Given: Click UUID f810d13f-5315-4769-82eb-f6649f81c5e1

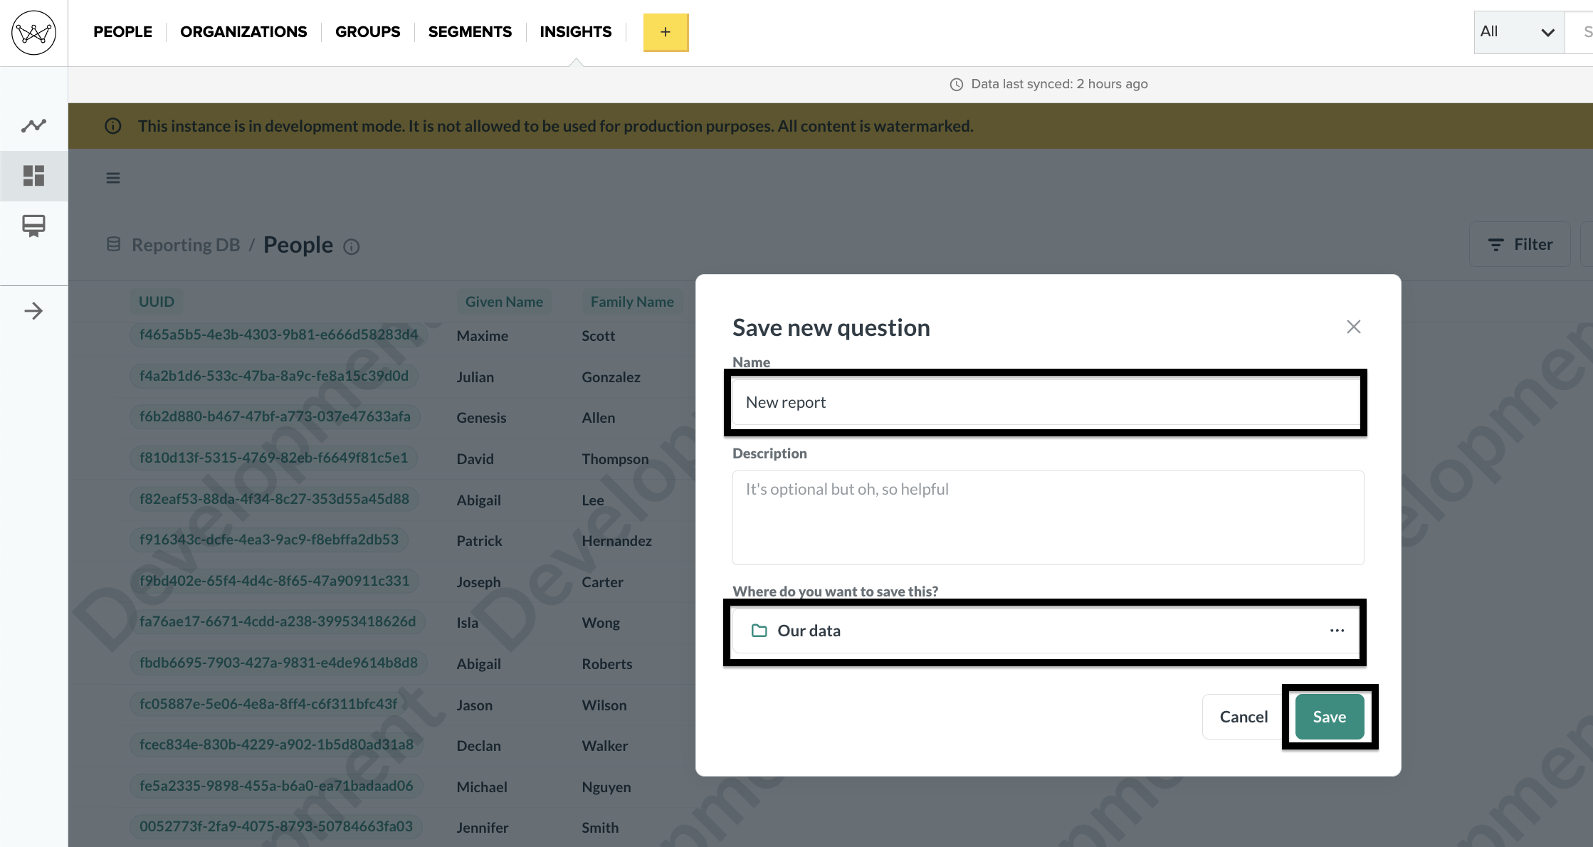Looking at the screenshot, I should [x=273, y=458].
